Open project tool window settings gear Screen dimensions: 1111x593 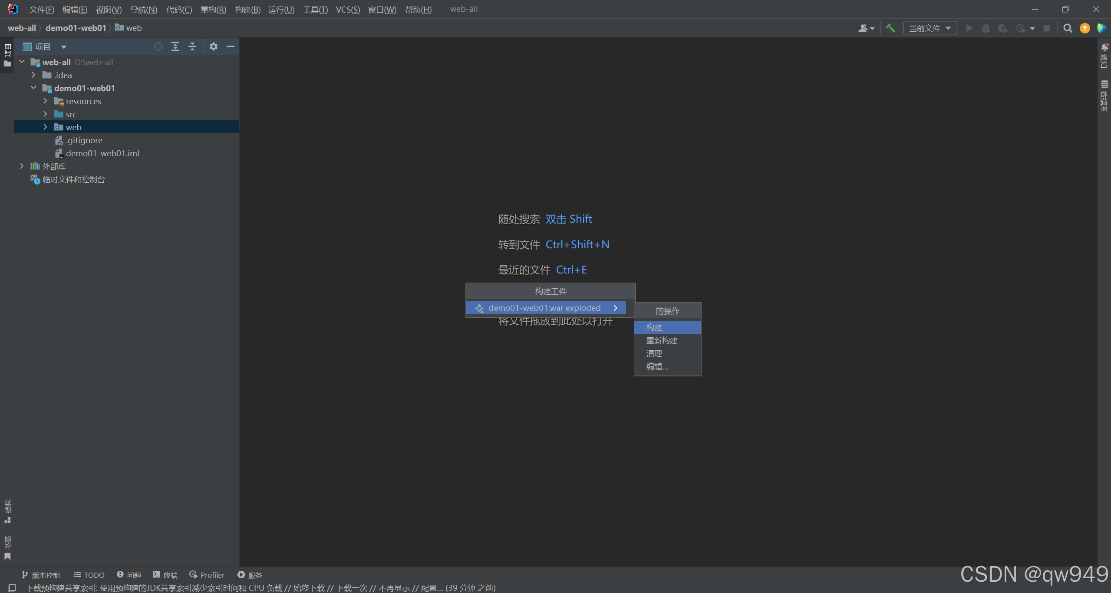pos(213,46)
